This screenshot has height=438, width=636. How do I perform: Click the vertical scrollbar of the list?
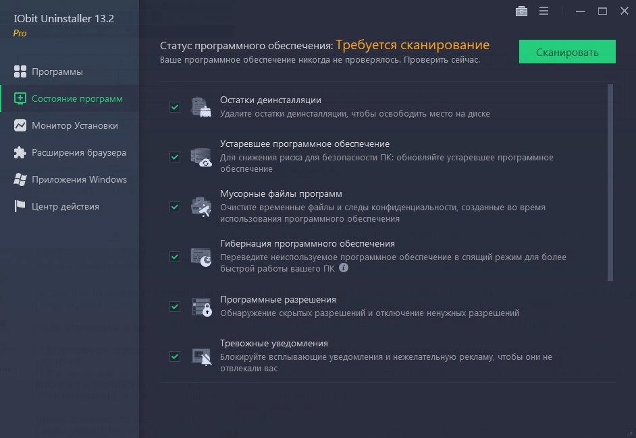[610, 182]
